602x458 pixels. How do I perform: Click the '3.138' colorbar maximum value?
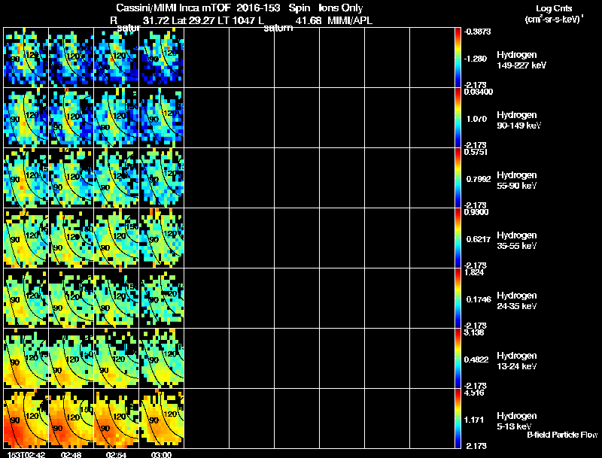coord(474,332)
